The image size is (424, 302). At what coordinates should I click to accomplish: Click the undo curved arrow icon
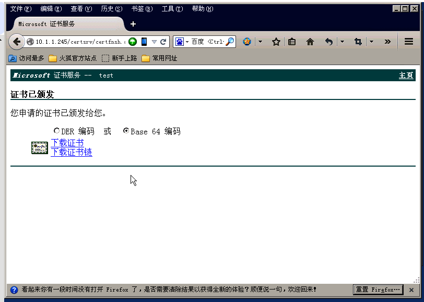tap(328, 42)
